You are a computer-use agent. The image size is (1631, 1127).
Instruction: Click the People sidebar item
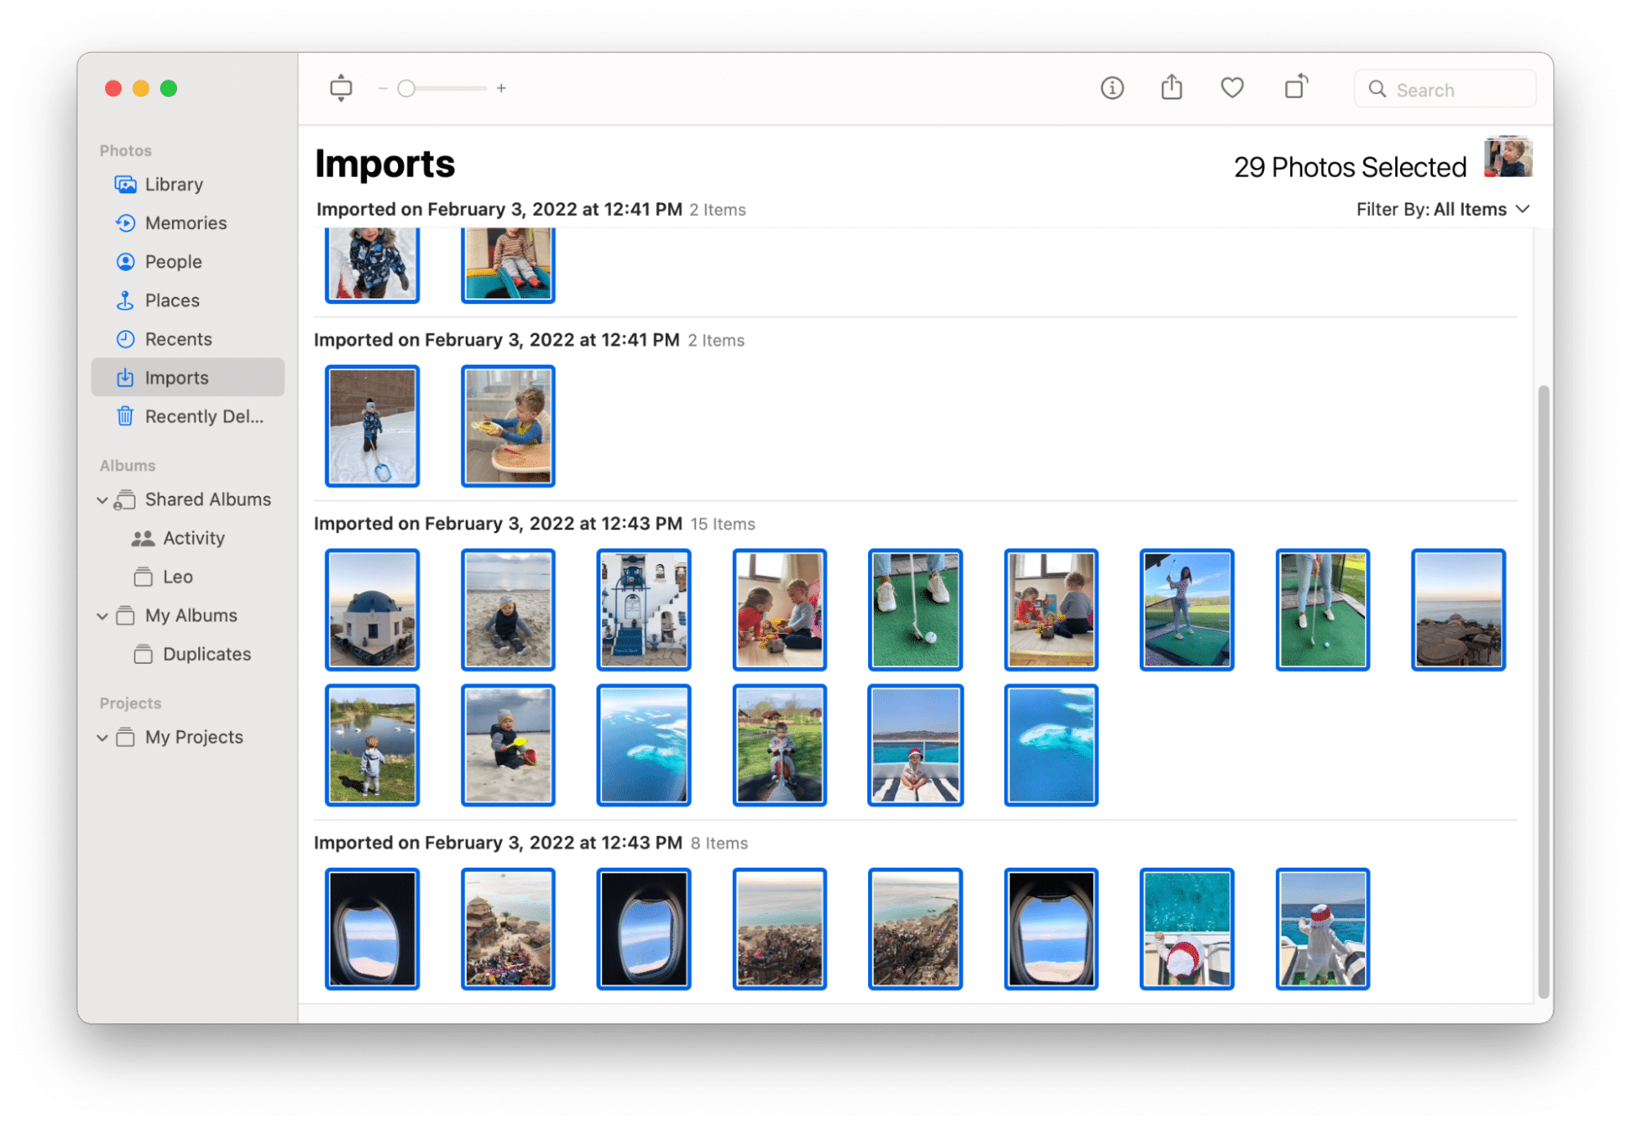172,261
